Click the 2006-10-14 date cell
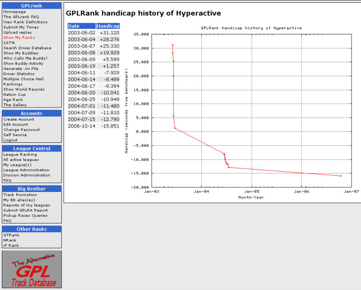Screen dimensions: 361x290 click(82, 126)
